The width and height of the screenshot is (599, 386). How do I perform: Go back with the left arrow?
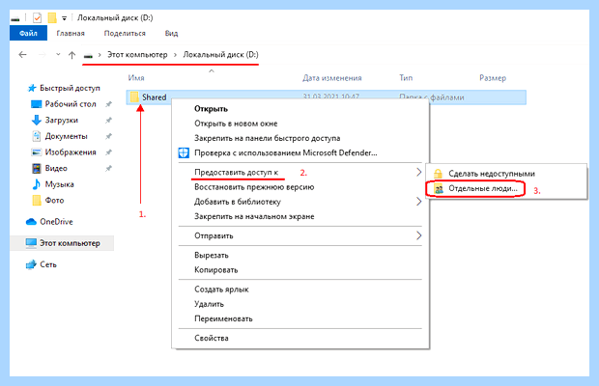tap(22, 55)
